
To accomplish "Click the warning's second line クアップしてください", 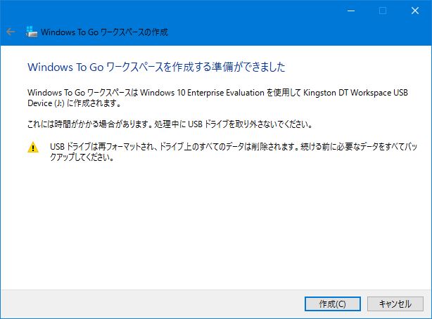I will point(82,157).
